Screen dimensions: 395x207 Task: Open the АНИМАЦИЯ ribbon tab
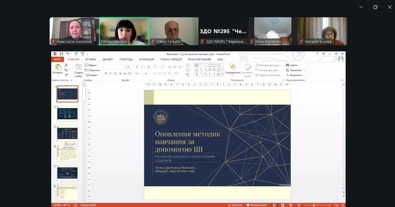pos(146,59)
